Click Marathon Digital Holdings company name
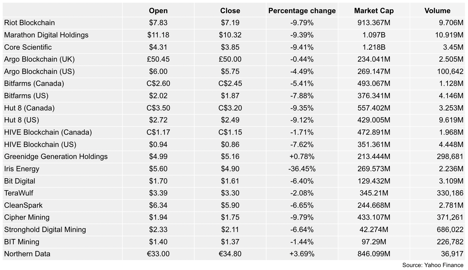This screenshot has width=468, height=270. 46,35
